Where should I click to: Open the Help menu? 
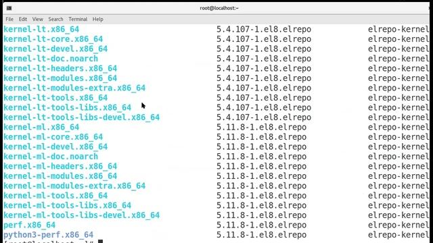(x=97, y=20)
